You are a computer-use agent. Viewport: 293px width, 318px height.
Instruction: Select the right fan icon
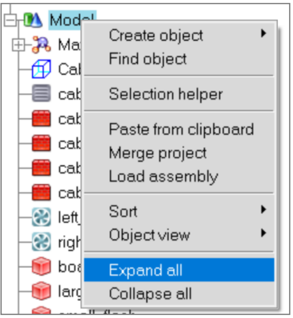point(42,242)
